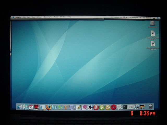Open the Bookmarks menu
This screenshot has height=125, width=167.
(x=48, y=17)
